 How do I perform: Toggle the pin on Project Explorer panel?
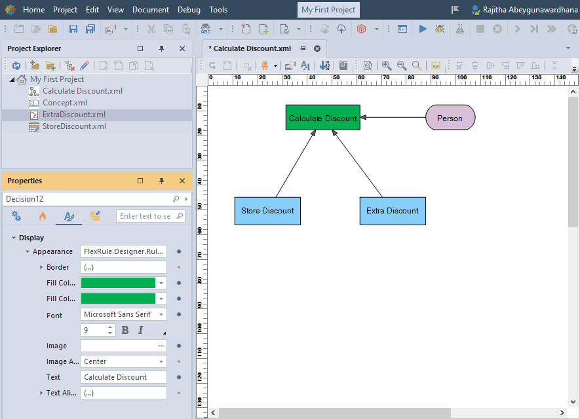(x=161, y=48)
